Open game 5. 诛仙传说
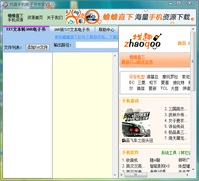The image size is (199, 181). (x=174, y=126)
